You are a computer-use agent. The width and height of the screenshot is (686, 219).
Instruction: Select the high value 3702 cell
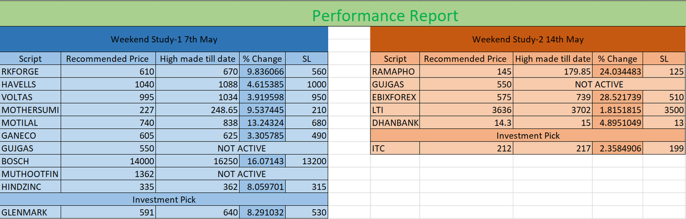(553, 109)
